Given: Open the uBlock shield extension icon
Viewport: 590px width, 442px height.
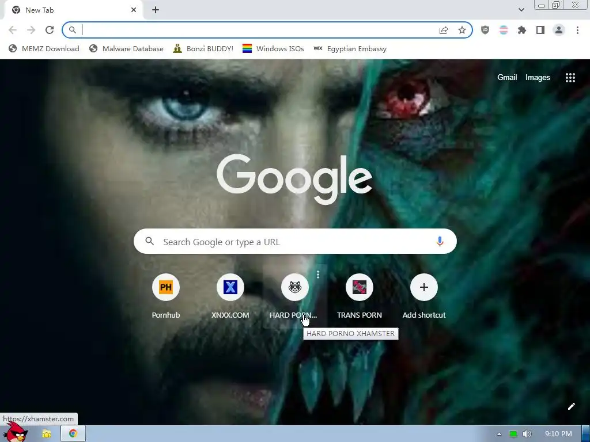Looking at the screenshot, I should 485,30.
